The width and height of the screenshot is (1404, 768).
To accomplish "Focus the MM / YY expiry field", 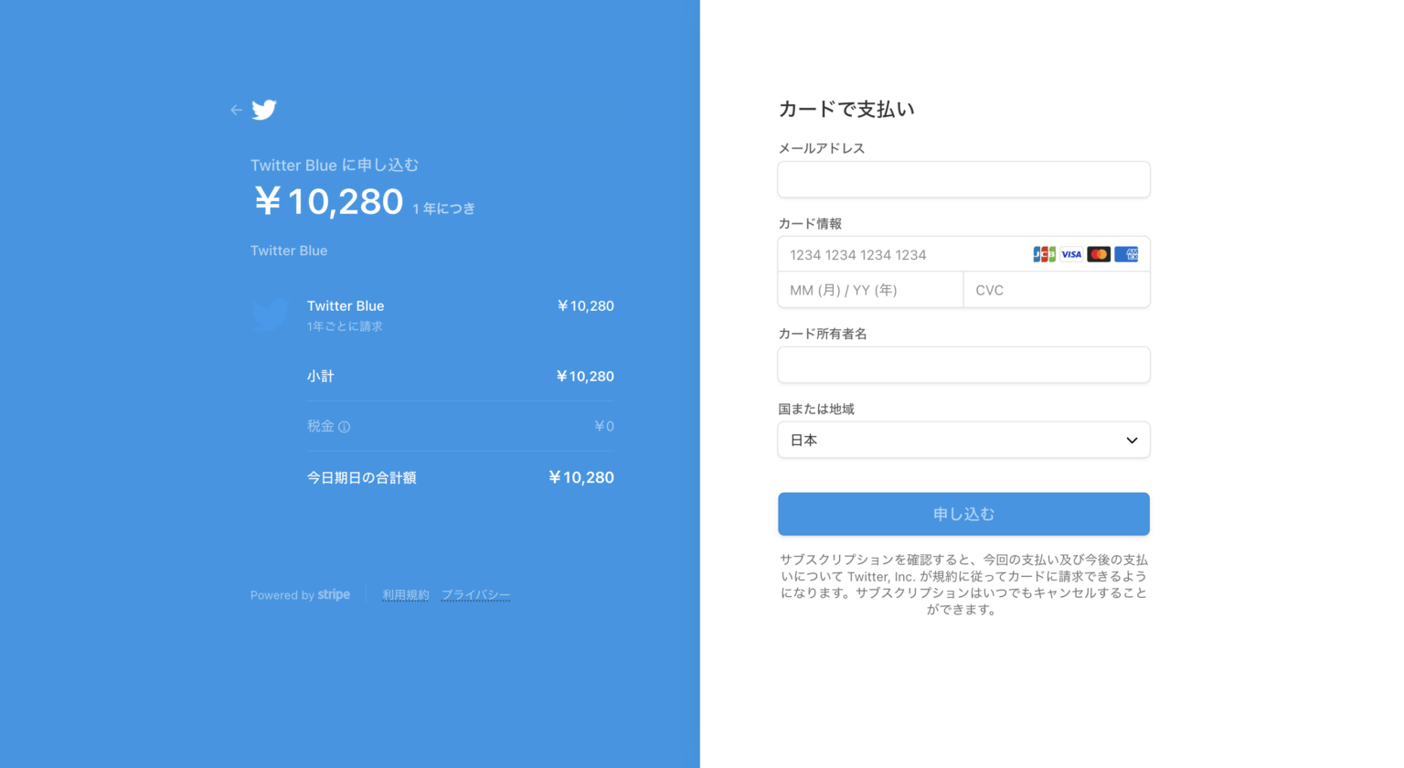I will click(x=870, y=290).
